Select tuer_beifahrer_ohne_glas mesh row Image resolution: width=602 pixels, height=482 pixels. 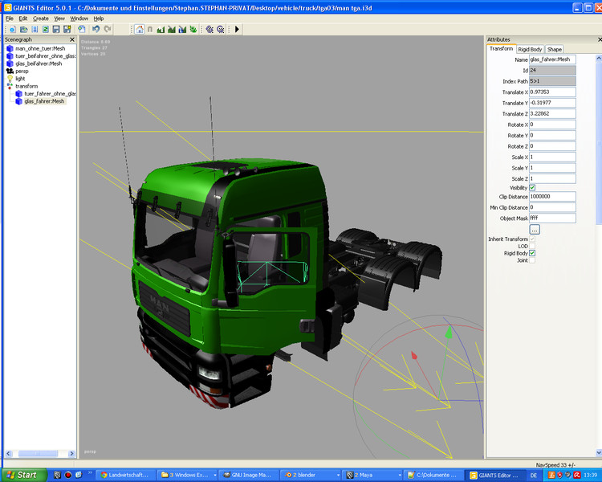point(42,56)
